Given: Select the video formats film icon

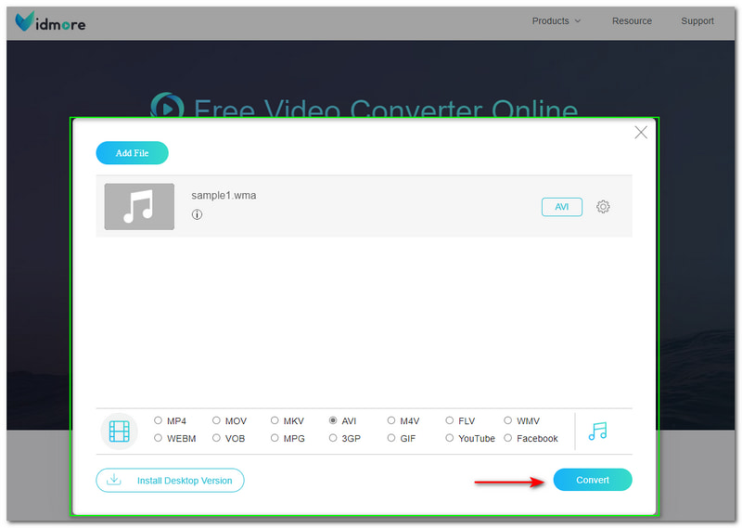Looking at the screenshot, I should pyautogui.click(x=119, y=431).
